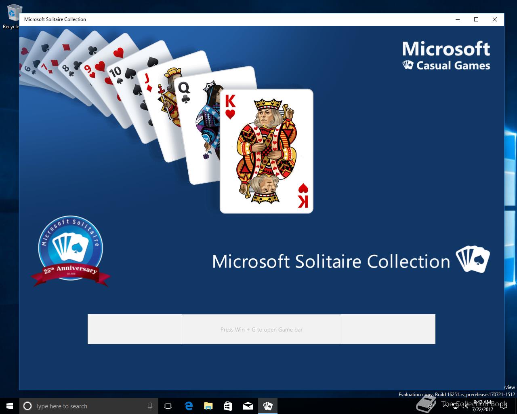Open the network status tray icon
517x414 pixels.
click(x=455, y=406)
